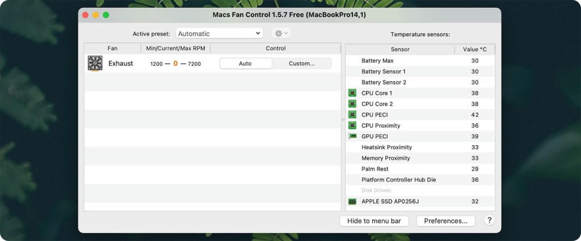Open the gear preset actions menu
The width and height of the screenshot is (581, 241).
tap(281, 33)
